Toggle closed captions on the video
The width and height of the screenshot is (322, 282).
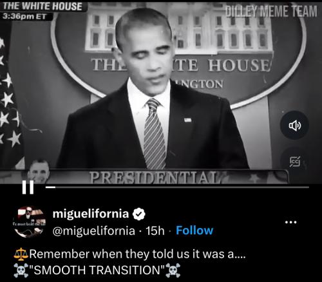coord(295,162)
